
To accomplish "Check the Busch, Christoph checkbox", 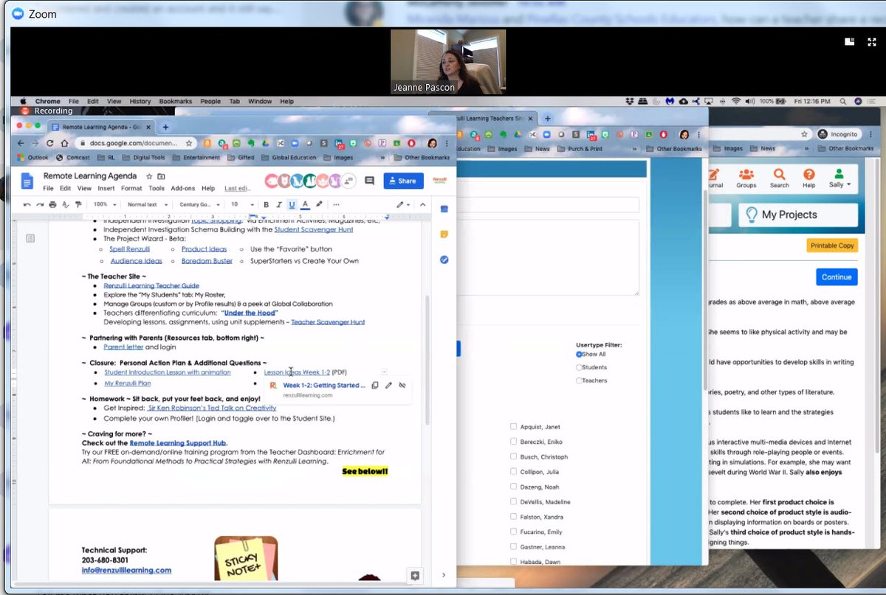I will (x=513, y=456).
